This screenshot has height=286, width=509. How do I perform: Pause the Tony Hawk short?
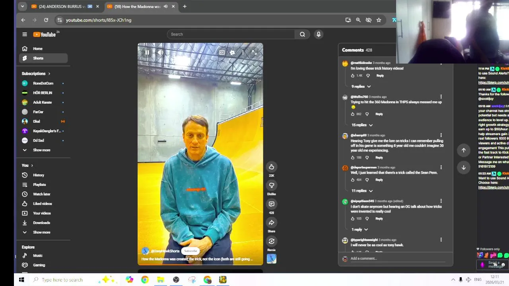(x=147, y=52)
